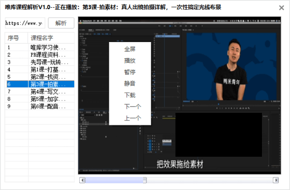Select the 第2课-找资... course row
Viewport: 290px width, 190px height.
(x=40, y=77)
